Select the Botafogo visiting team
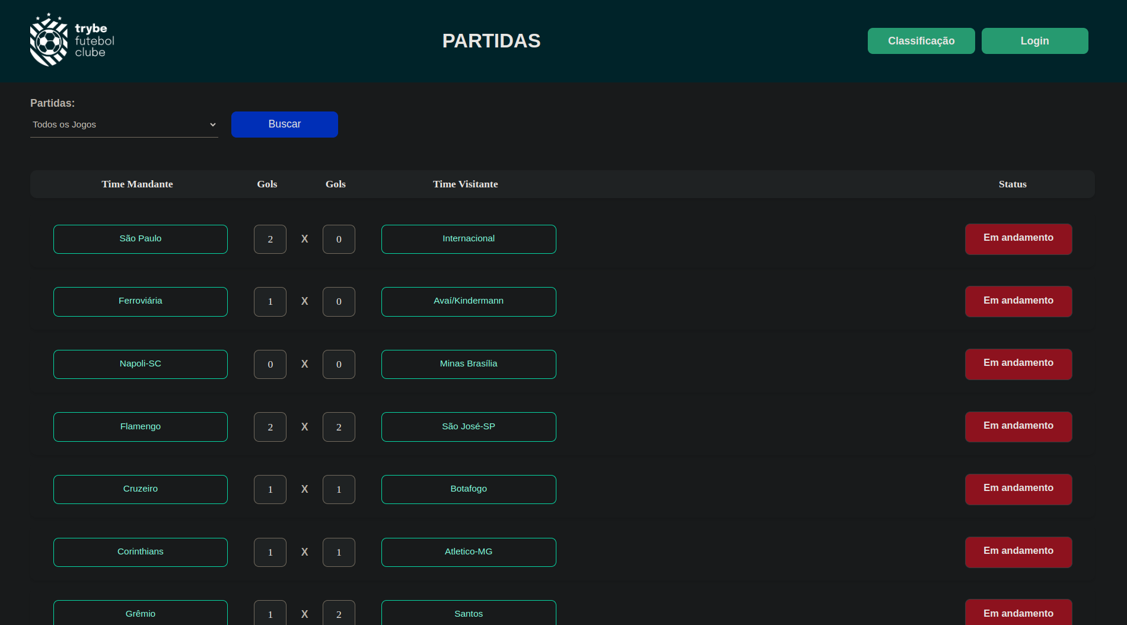Viewport: 1127px width, 625px height. (468, 489)
